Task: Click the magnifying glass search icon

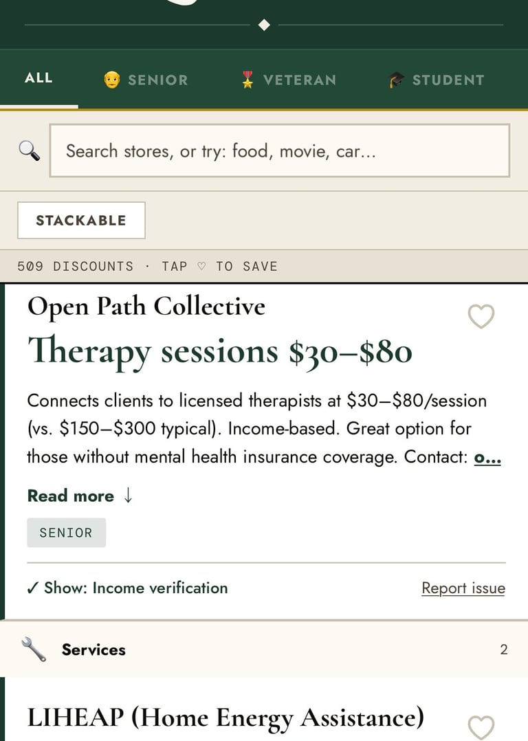Action: click(29, 151)
